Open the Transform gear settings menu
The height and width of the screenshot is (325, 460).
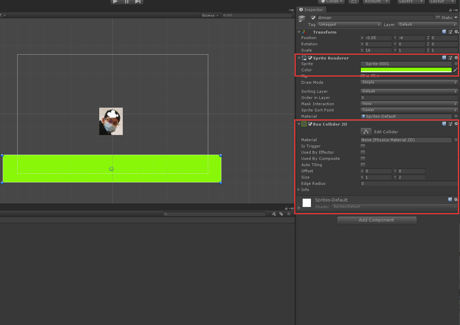tap(456, 32)
